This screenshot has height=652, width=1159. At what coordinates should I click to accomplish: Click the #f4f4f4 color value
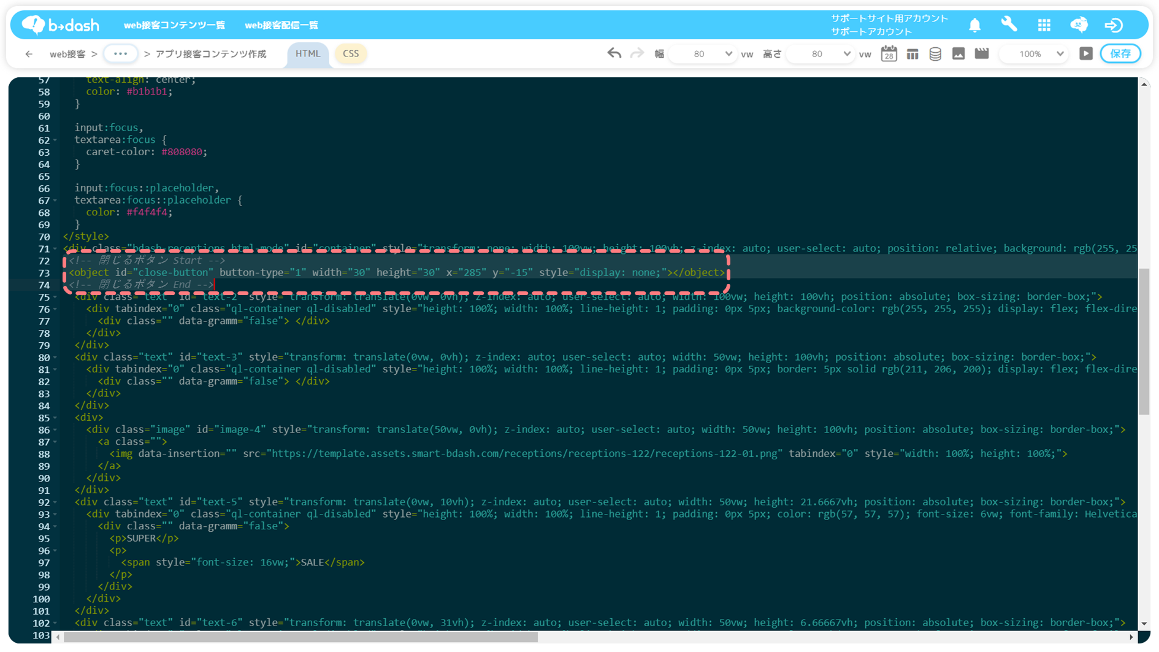(x=147, y=212)
